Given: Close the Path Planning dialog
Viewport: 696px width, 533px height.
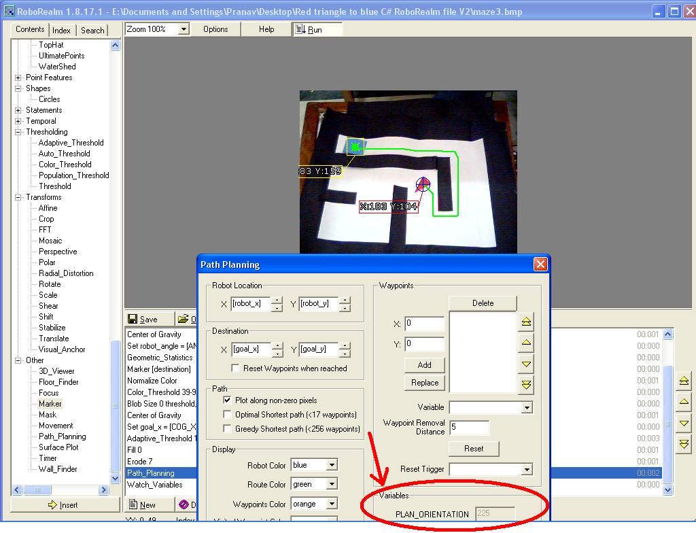Looking at the screenshot, I should (x=540, y=264).
